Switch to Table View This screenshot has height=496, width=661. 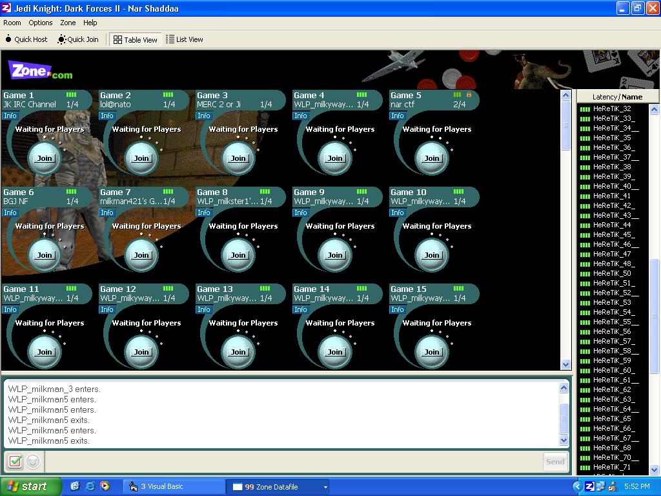pos(136,39)
